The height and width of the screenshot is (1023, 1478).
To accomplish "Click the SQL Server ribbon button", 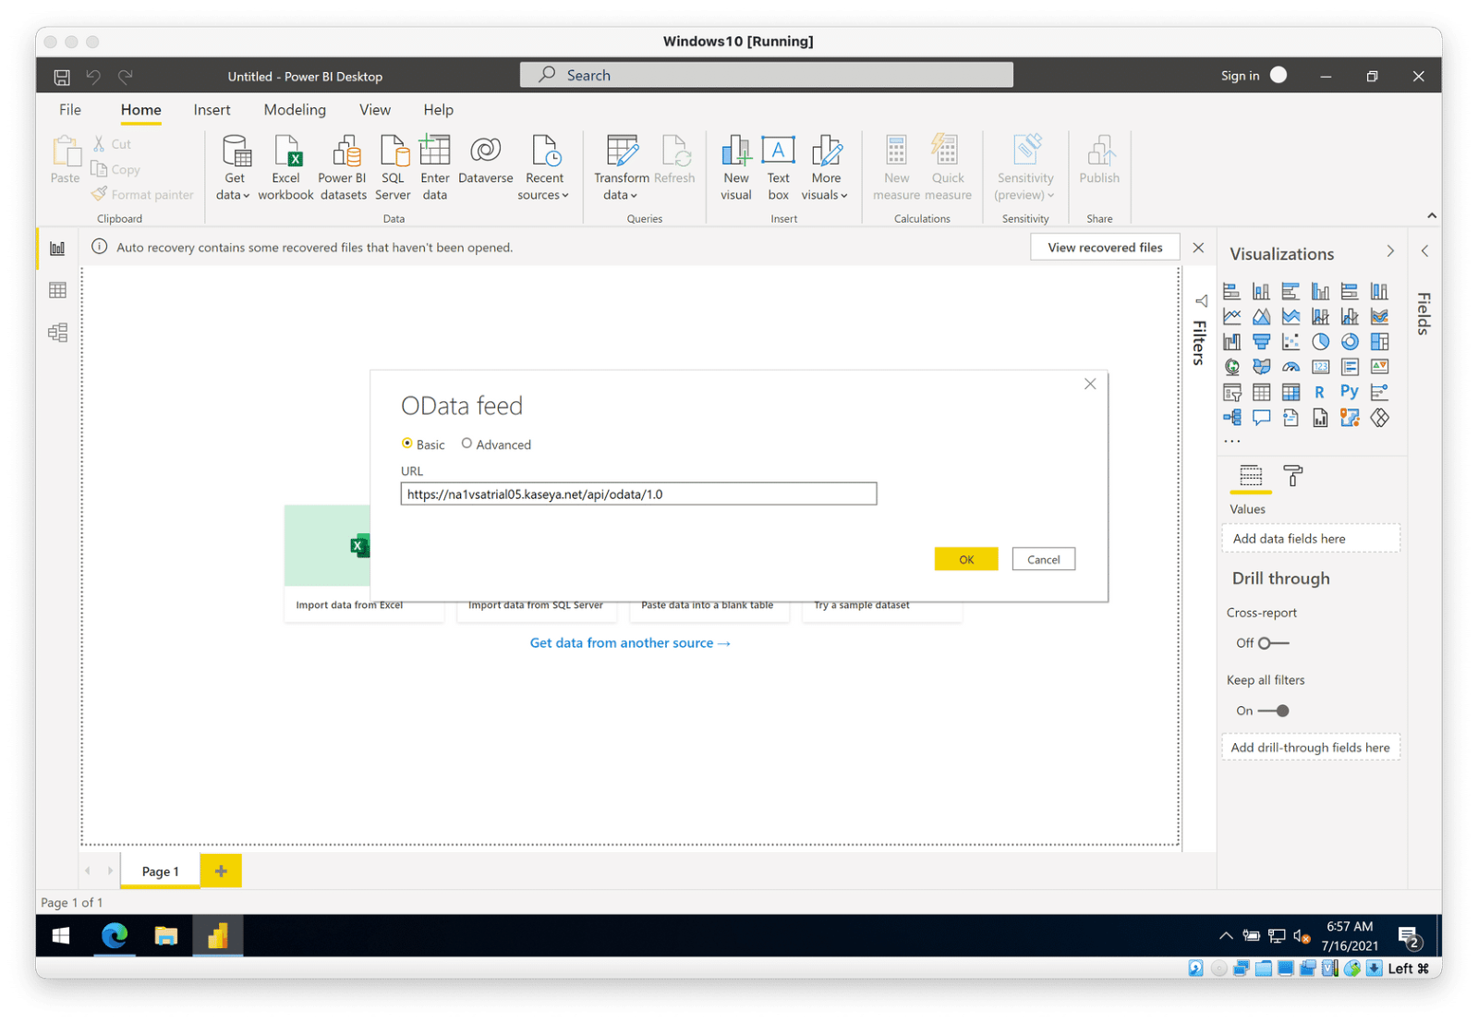I will click(393, 167).
